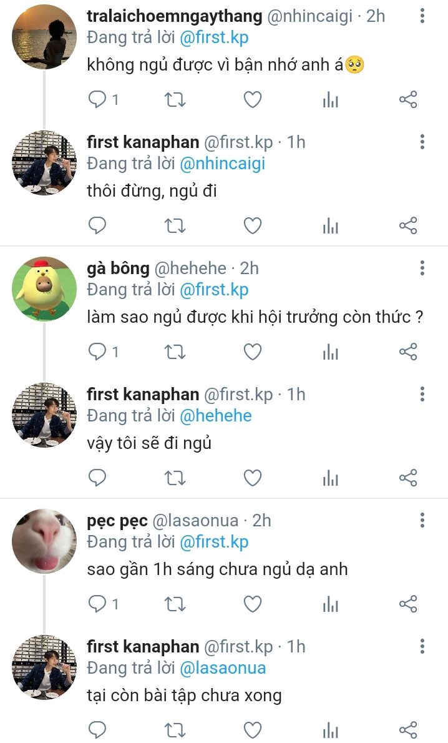448x743 pixels.
Task: Share pẹc pẹc's comment
Action: tap(407, 604)
